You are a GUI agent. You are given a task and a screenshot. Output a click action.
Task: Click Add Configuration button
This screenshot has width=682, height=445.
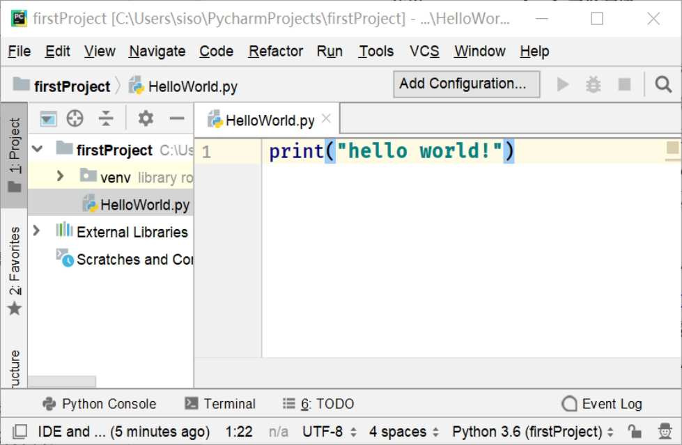coord(467,84)
